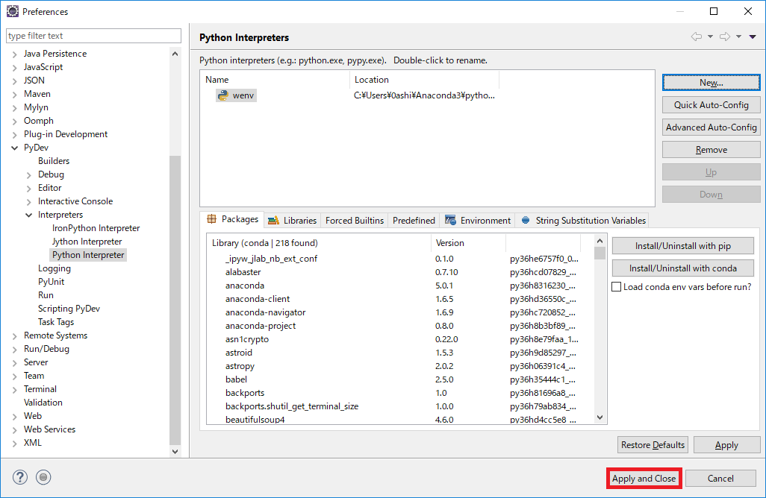Click the Preferences icon in the title bar
The height and width of the screenshot is (498, 766).
point(12,10)
